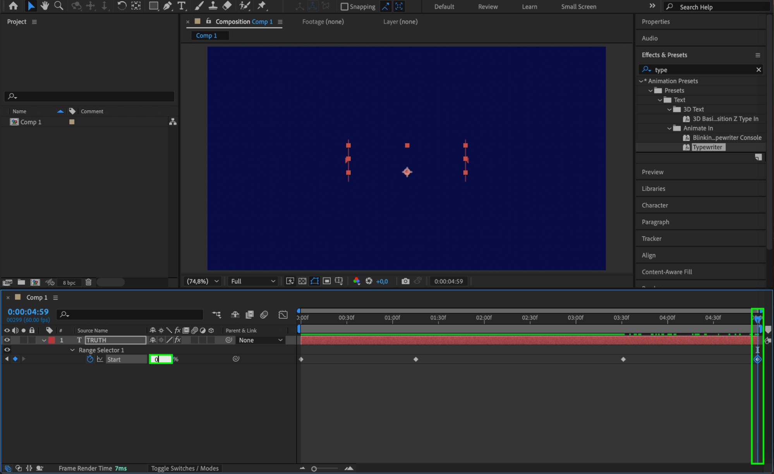Viewport: 774px width, 474px height.
Task: Select the Pen tool
Action: (167, 6)
